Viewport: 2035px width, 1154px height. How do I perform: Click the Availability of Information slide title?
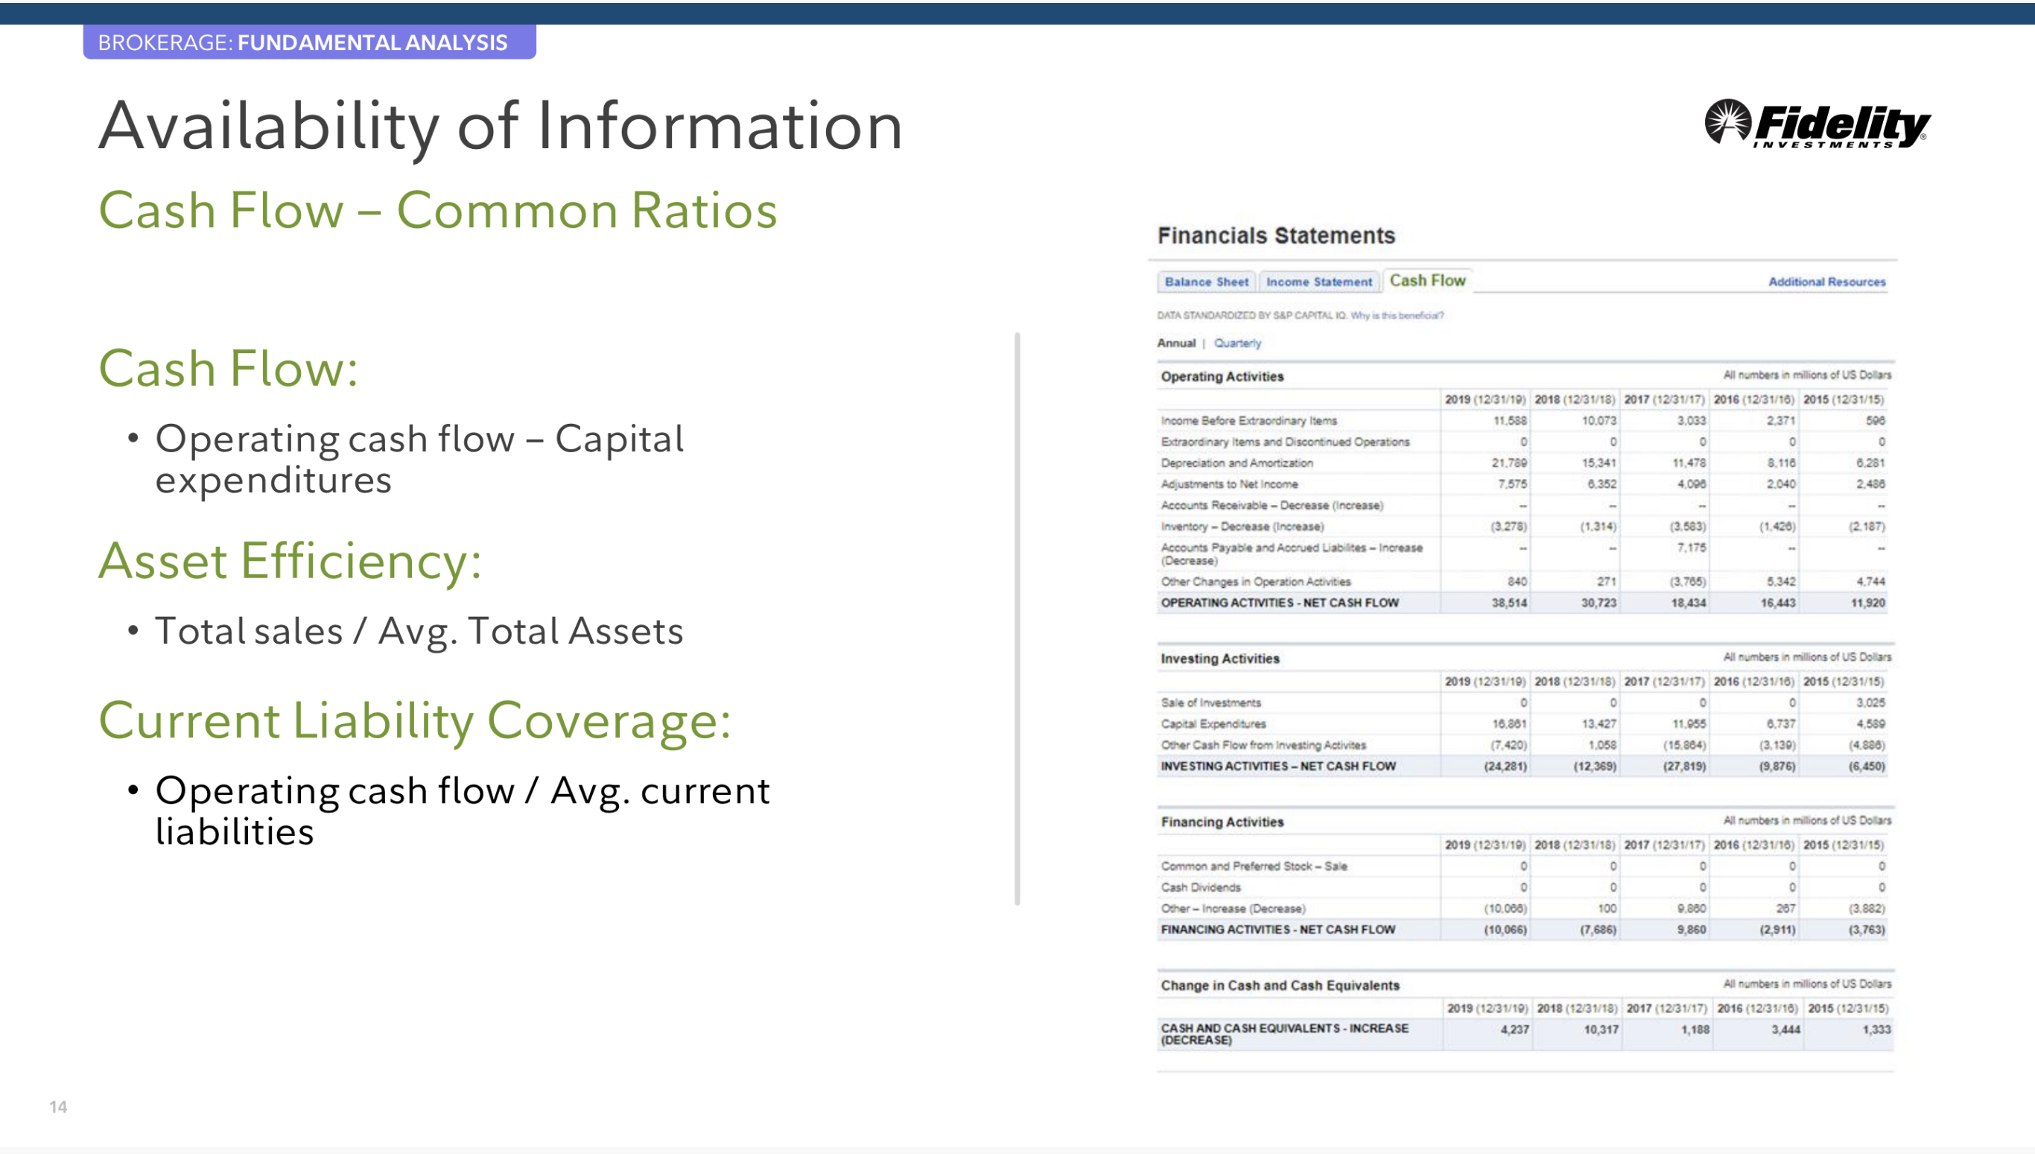(500, 126)
